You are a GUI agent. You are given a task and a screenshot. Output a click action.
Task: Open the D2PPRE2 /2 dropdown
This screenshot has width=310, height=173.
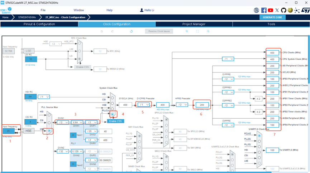click(228, 105)
